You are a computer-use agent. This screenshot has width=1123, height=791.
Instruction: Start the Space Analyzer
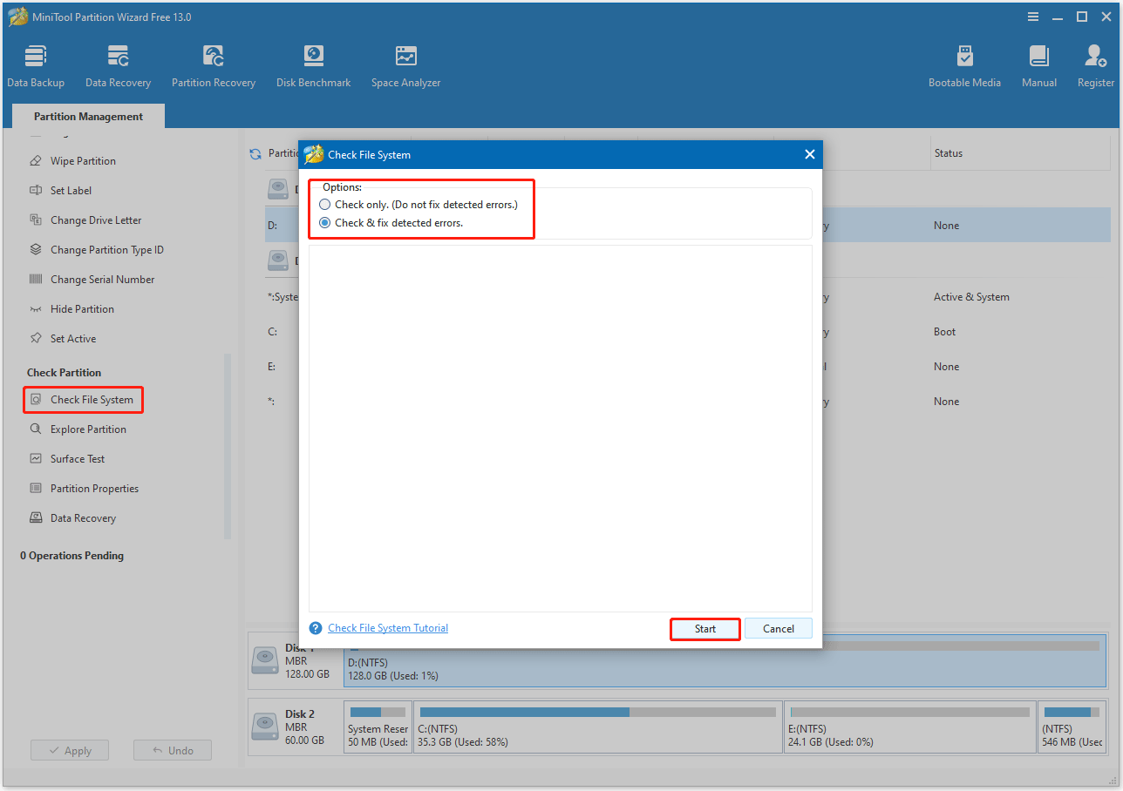(405, 65)
